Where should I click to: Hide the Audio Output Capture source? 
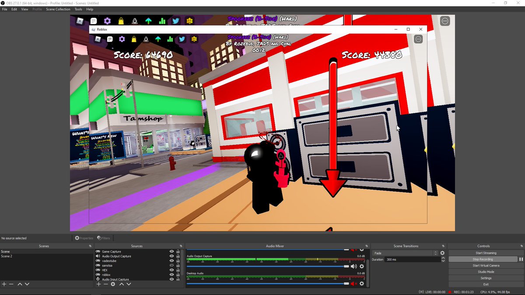(x=171, y=256)
